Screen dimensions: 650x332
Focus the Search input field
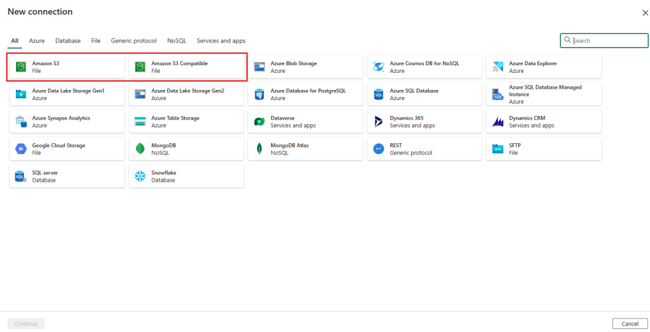604,41
